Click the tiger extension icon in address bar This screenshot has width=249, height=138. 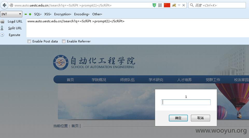click(174, 5)
